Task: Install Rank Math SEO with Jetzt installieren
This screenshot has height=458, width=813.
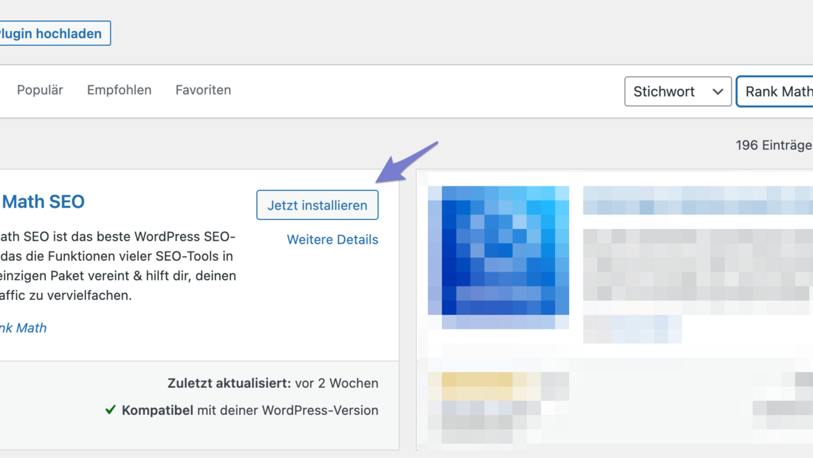Action: click(x=318, y=205)
